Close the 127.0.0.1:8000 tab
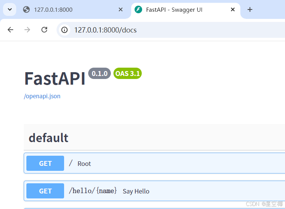Viewport: 285px width, 209px height. (121, 9)
